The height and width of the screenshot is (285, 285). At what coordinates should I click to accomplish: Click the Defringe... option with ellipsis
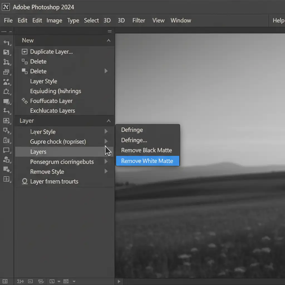[134, 140]
